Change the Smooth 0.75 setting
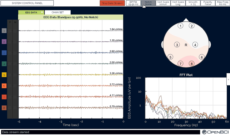 [193, 3]
